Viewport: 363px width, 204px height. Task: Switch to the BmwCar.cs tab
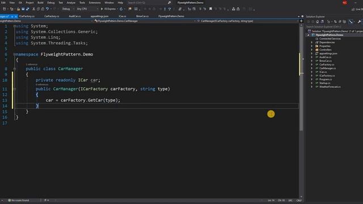click(142, 16)
